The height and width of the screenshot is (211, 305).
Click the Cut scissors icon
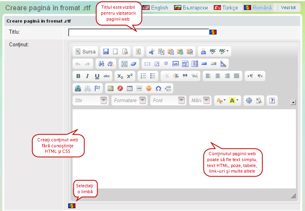pos(151,51)
